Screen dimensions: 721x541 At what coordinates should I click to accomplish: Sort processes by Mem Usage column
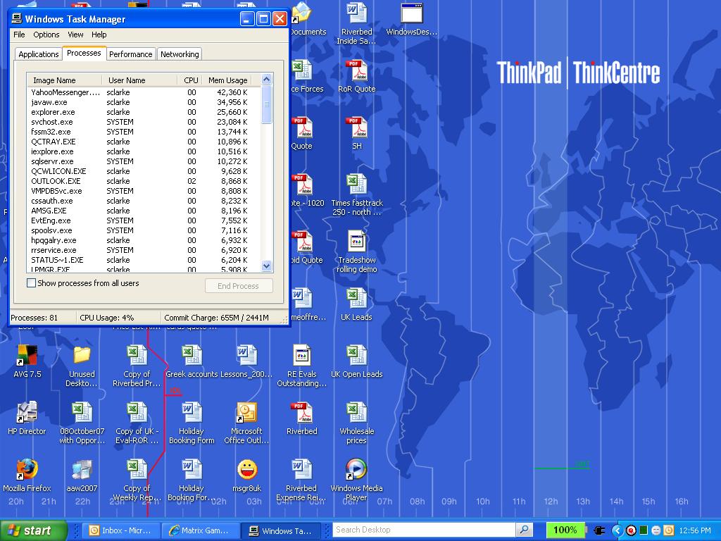tap(227, 80)
